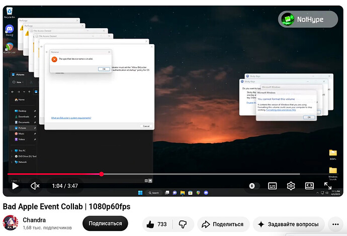Open the Windows Sounds desktop folder
The height and width of the screenshot is (236, 347).
[x=333, y=174]
